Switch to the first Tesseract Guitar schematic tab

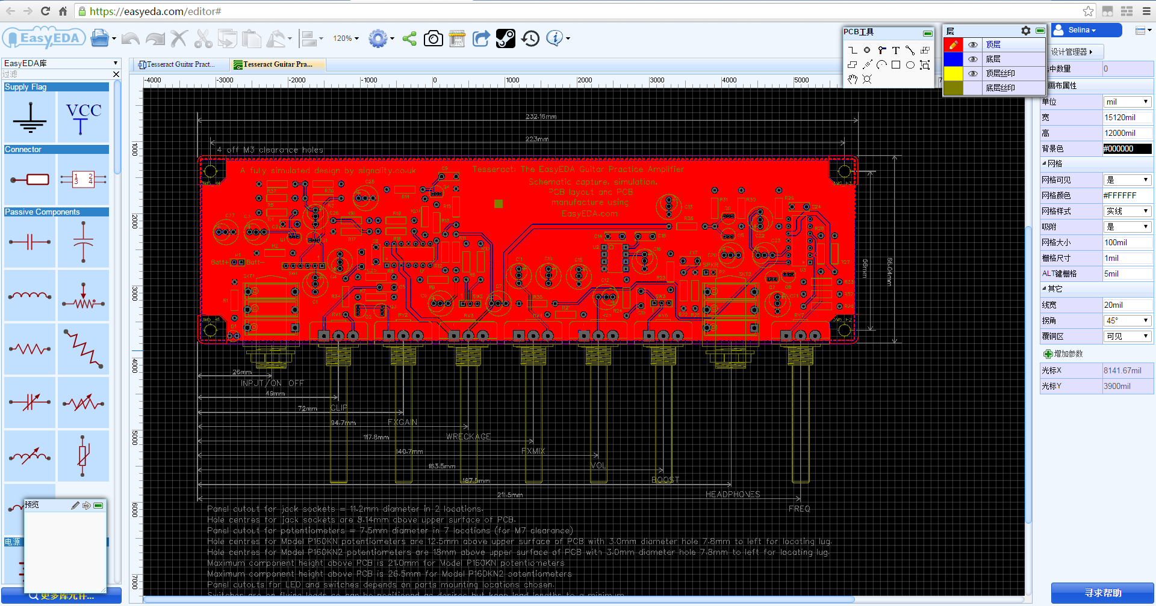(176, 64)
